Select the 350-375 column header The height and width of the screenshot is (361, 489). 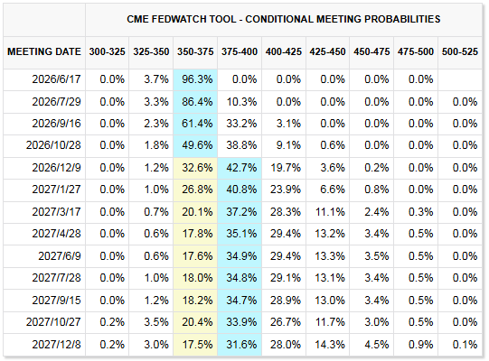(195, 51)
